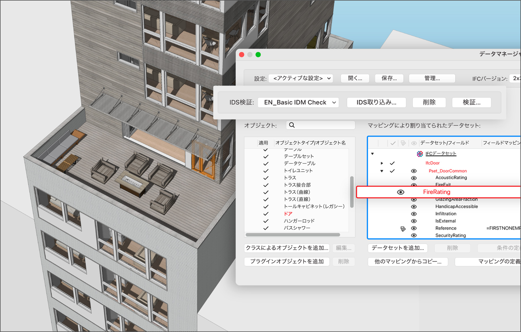Screen dimensions: 521x332
Task: Click データセット/フィールド column header
Action: point(445,143)
